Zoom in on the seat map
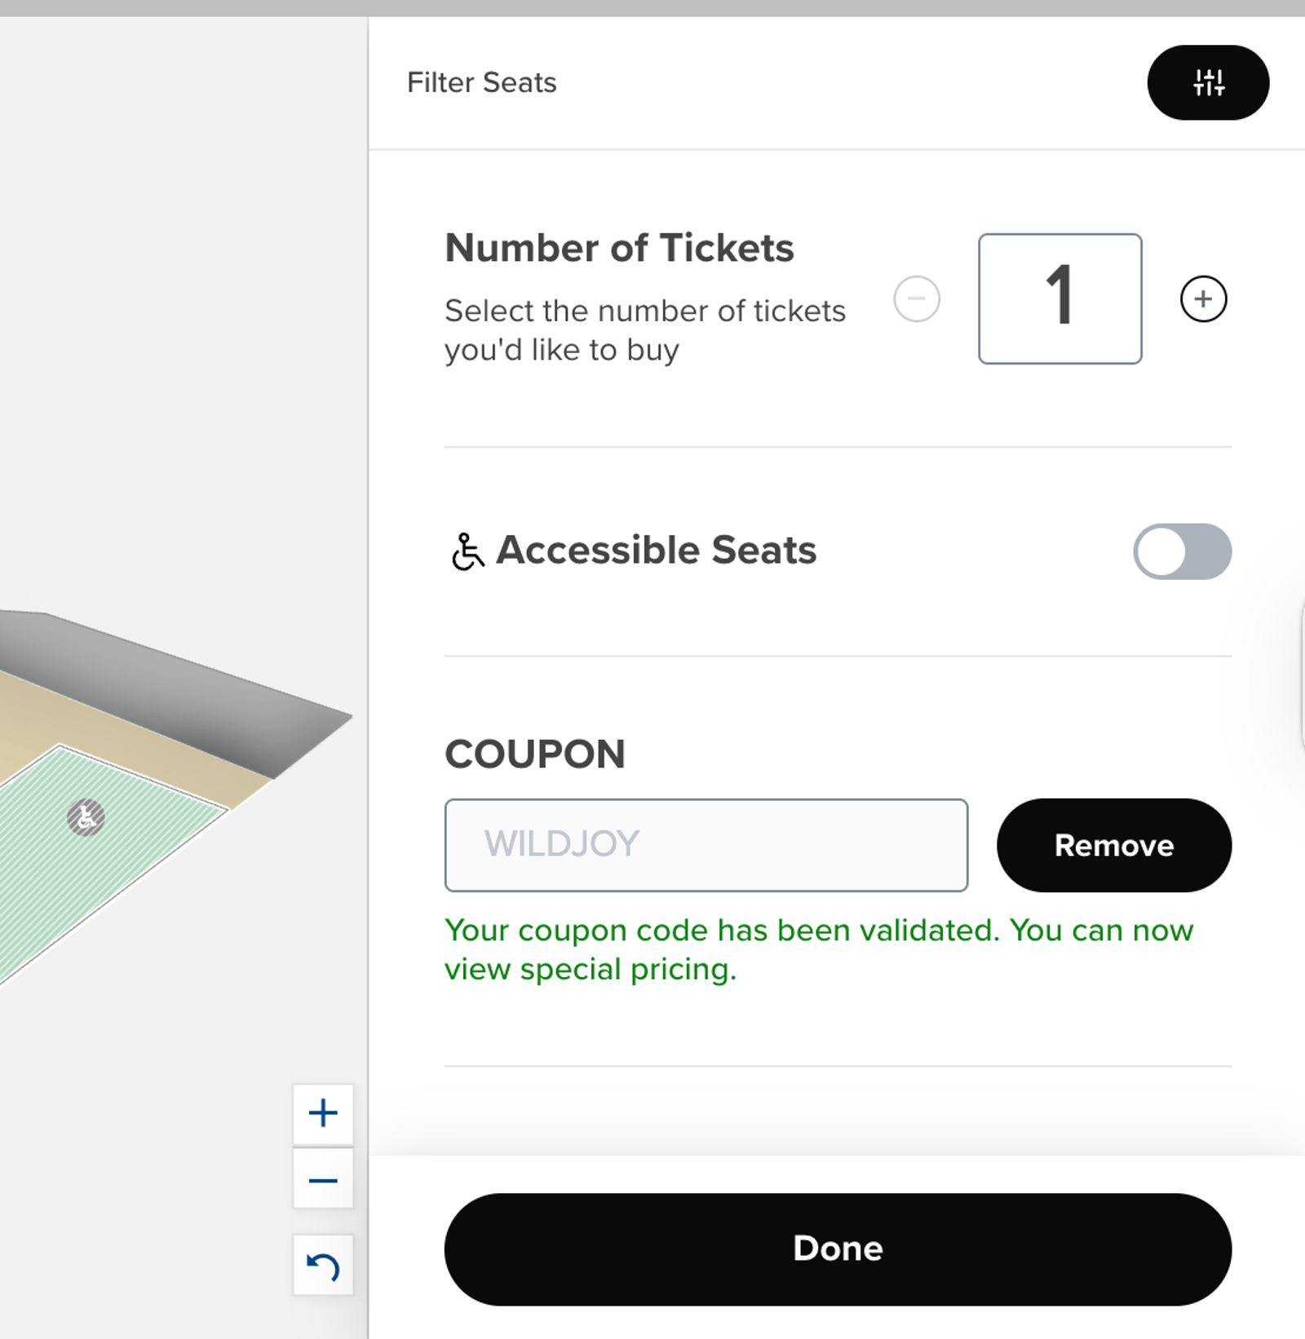Image resolution: width=1305 pixels, height=1339 pixels. (323, 1113)
